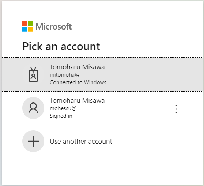Viewport: 204px width, 186px height.
Task: Select the Tomoharu Misawa account connected to Windows
Action: (x=103, y=74)
